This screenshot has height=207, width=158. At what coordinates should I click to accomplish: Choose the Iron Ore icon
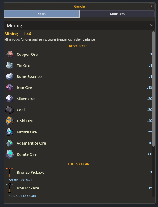(10, 88)
